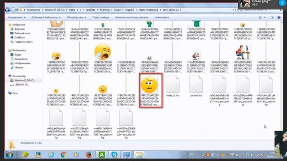Screen dimensions: 287x161
Task: Switch to Skype on the taskbar
Action: (x=114, y=155)
